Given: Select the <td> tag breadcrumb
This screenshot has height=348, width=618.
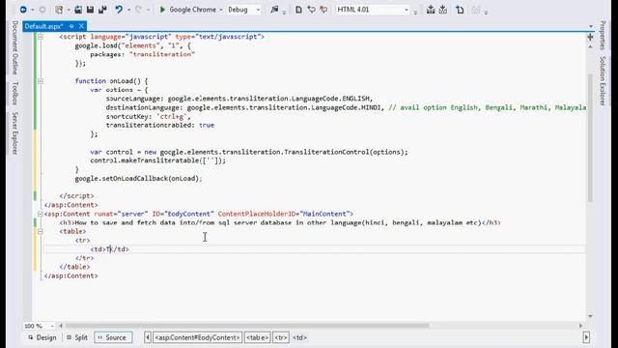Looking at the screenshot, I should (x=299, y=337).
